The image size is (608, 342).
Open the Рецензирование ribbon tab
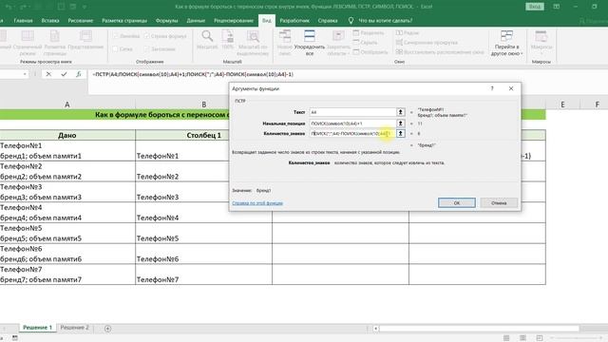[234, 21]
